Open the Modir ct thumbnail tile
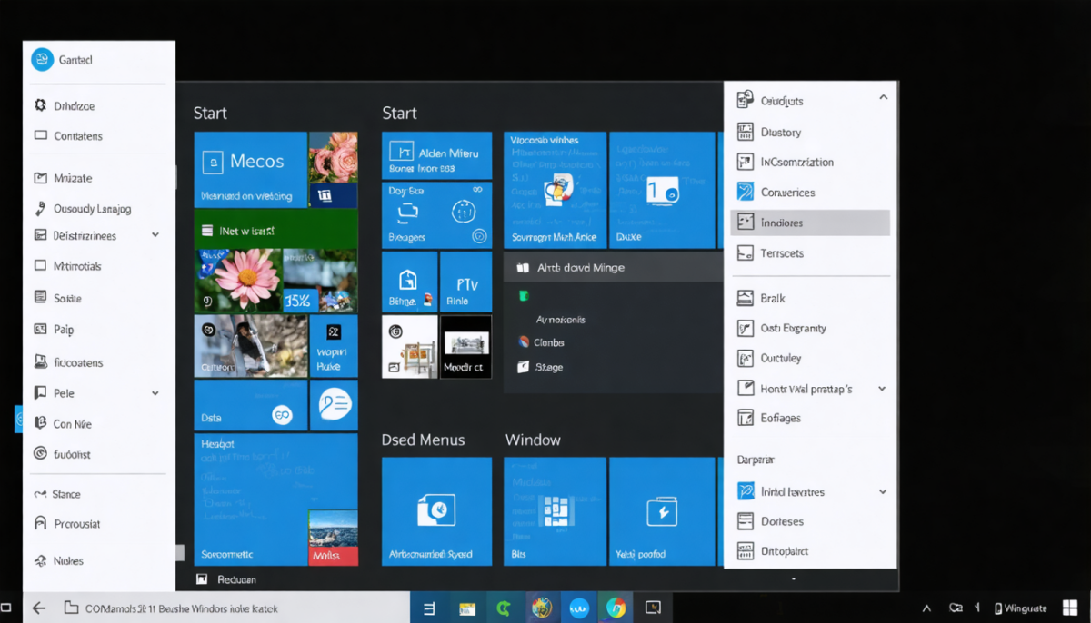The image size is (1091, 623). pyautogui.click(x=465, y=346)
